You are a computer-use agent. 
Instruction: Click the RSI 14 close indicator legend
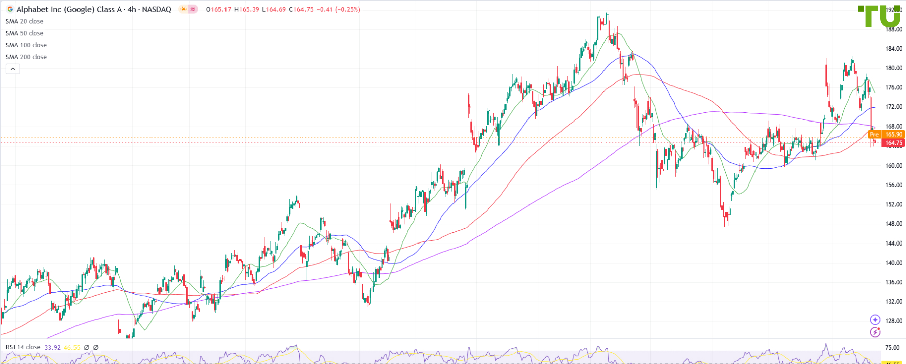(23, 347)
